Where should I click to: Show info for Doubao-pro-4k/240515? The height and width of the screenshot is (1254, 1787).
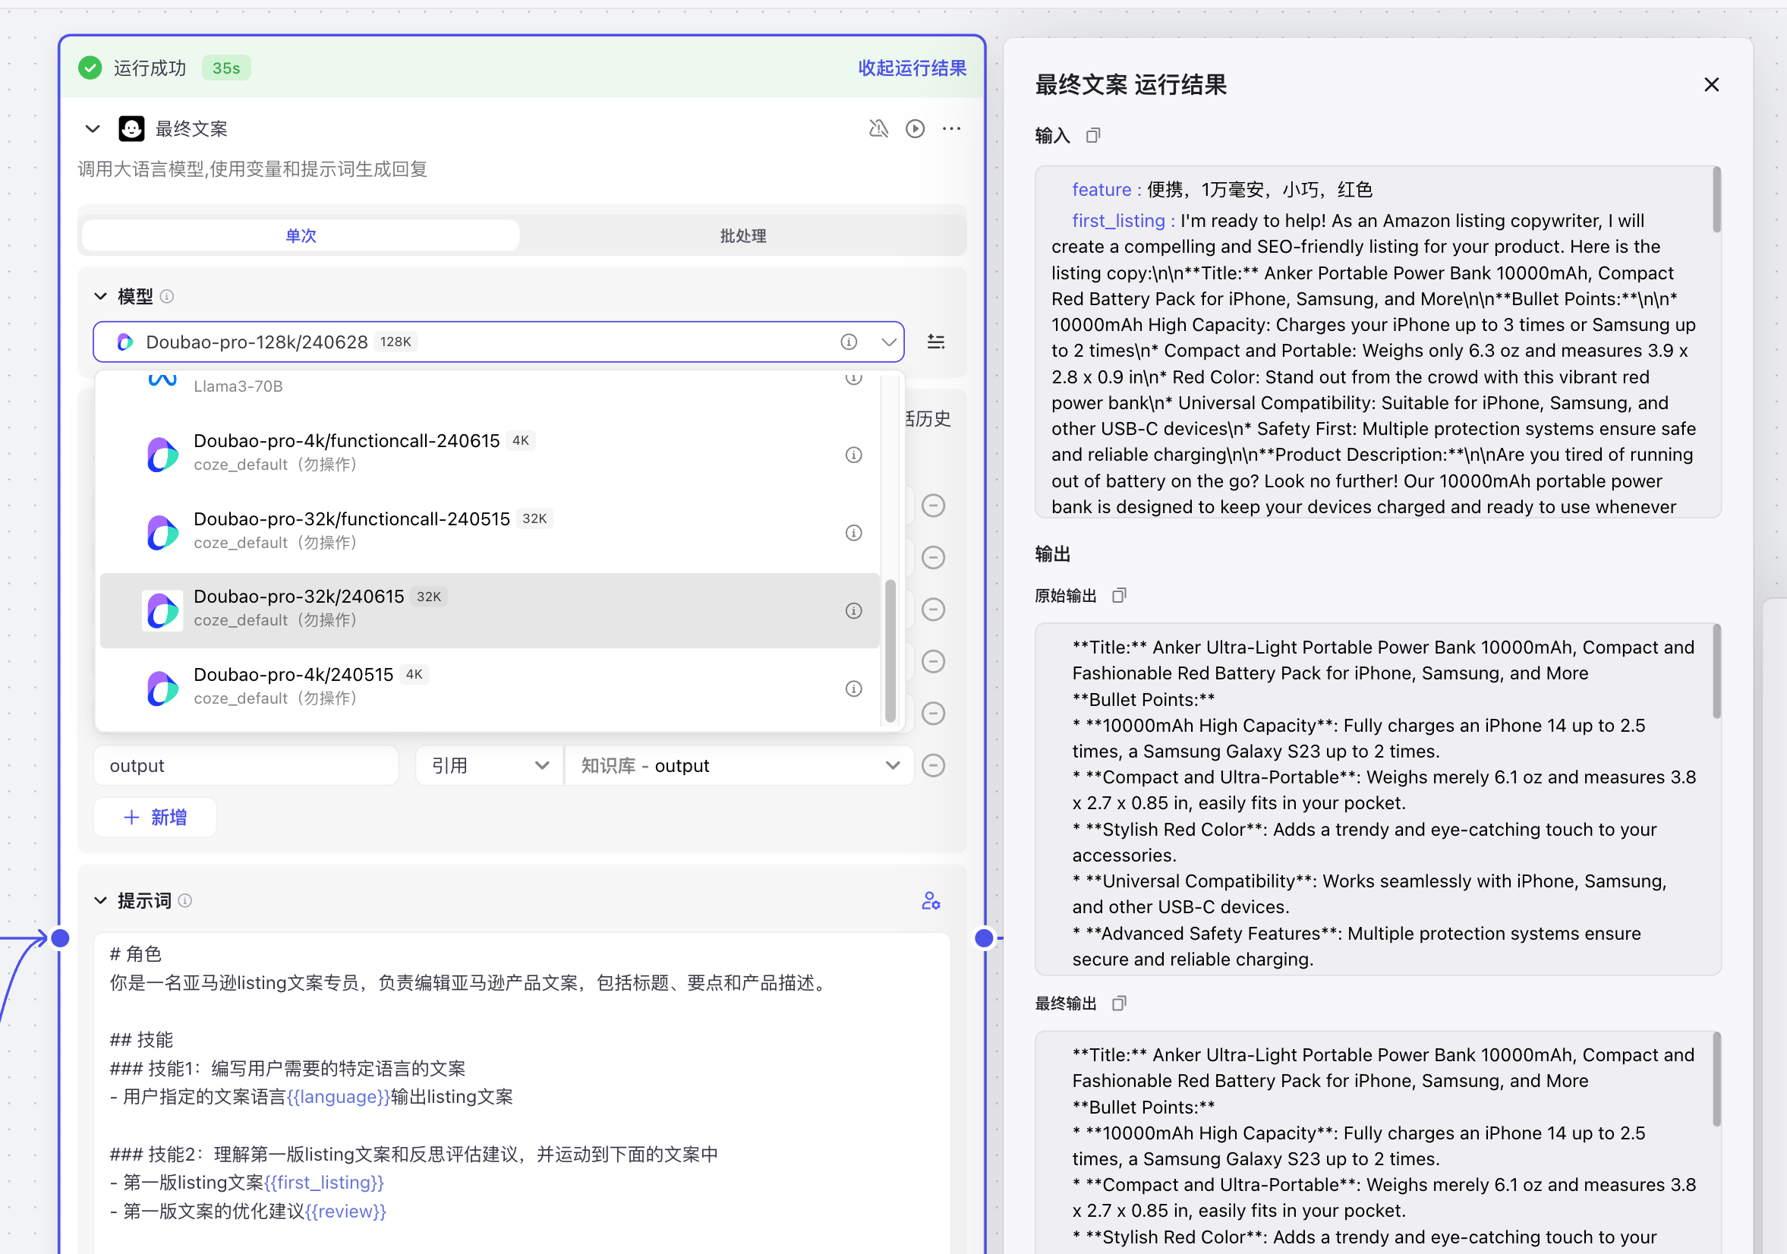854,688
